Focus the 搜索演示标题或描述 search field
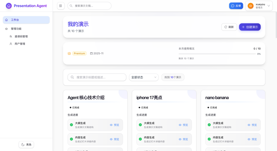Screen dimensions: 277x151 [x=97, y=77]
